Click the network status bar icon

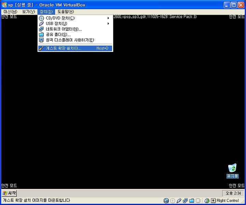click(185, 201)
